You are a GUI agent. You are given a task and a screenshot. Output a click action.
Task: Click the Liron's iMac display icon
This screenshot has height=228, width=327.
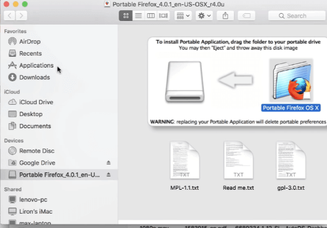pyautogui.click(x=13, y=211)
